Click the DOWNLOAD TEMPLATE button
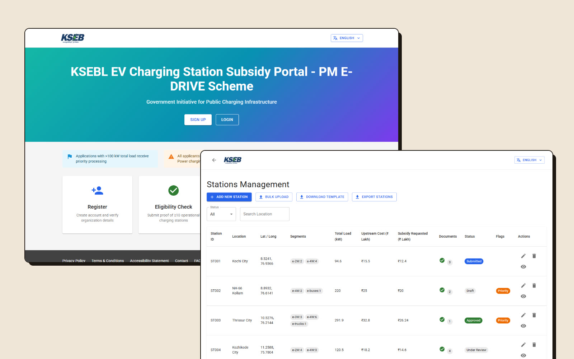 (322, 197)
